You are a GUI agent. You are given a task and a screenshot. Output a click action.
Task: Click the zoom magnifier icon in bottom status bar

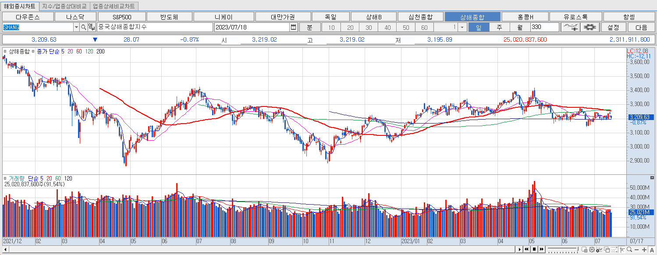coord(630,250)
